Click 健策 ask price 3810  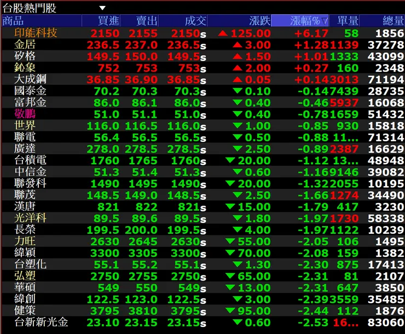pyautogui.click(x=143, y=311)
